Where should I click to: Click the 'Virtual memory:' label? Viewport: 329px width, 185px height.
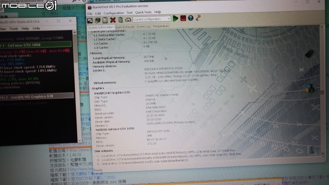pos(105,83)
